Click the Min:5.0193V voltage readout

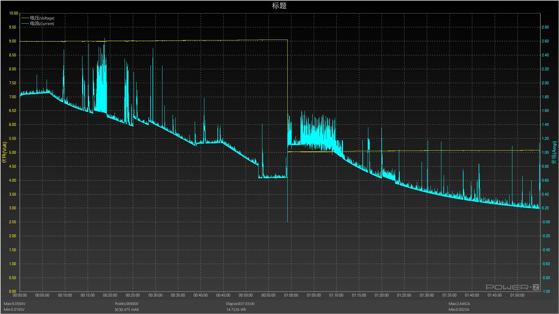pyautogui.click(x=14, y=310)
